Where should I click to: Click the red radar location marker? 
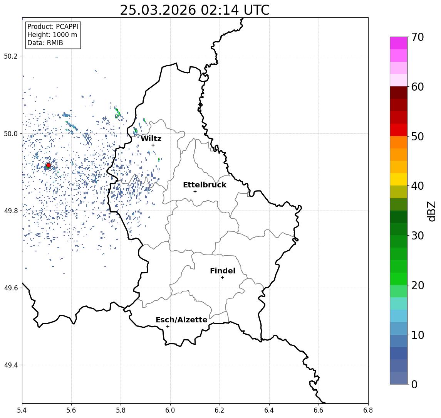click(x=49, y=165)
